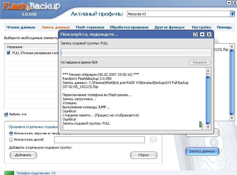Image resolution: width=237 pixels, height=175 pixels.
Task: Close the main Flash&Backup window
Action: [x=235, y=3]
